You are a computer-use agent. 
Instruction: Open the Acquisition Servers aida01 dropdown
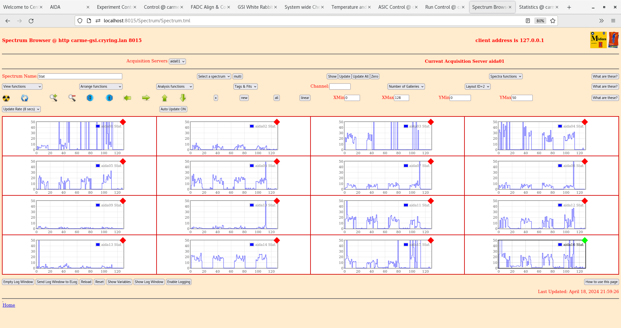pos(177,61)
